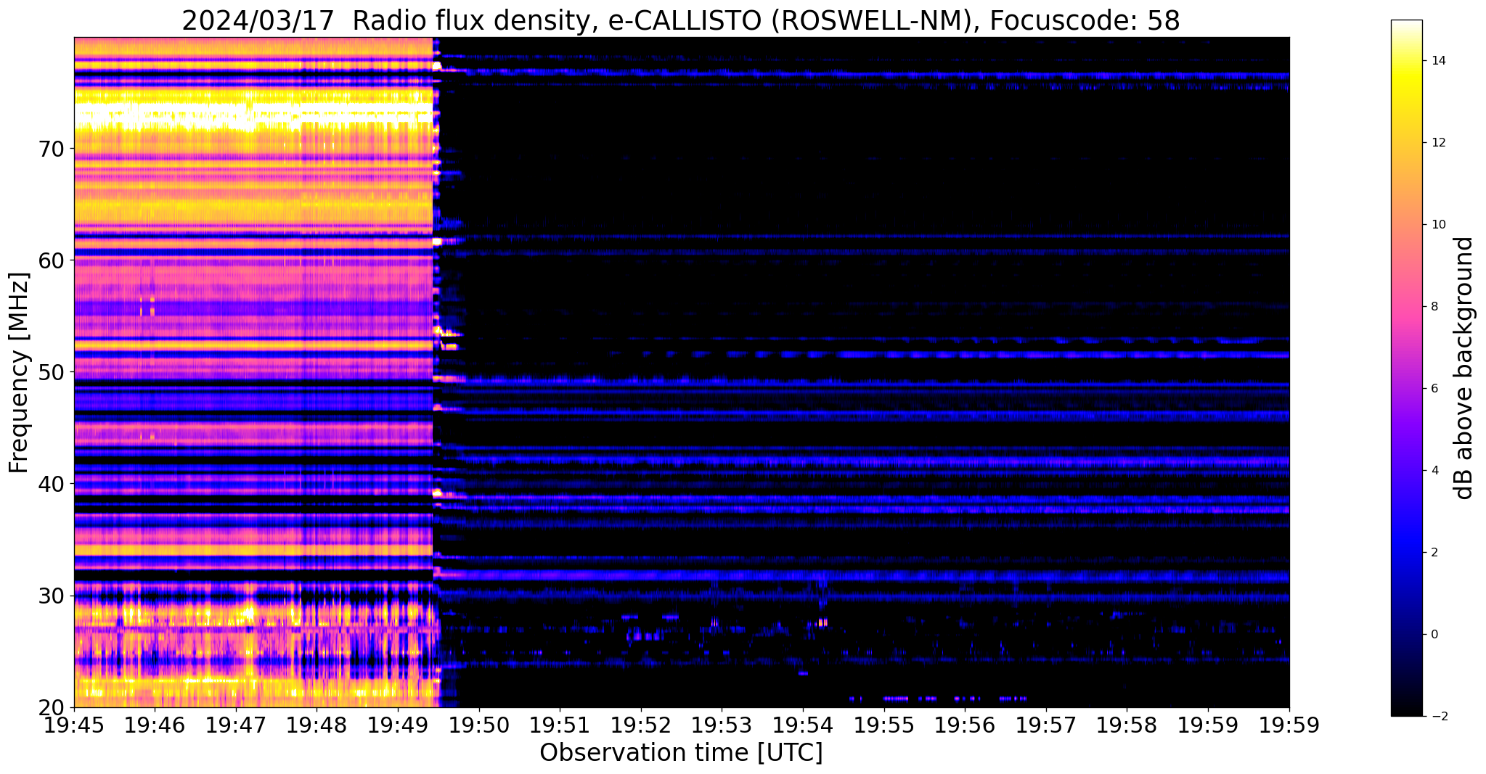
Task: Click the 19:51 time tick label
Action: click(x=560, y=725)
